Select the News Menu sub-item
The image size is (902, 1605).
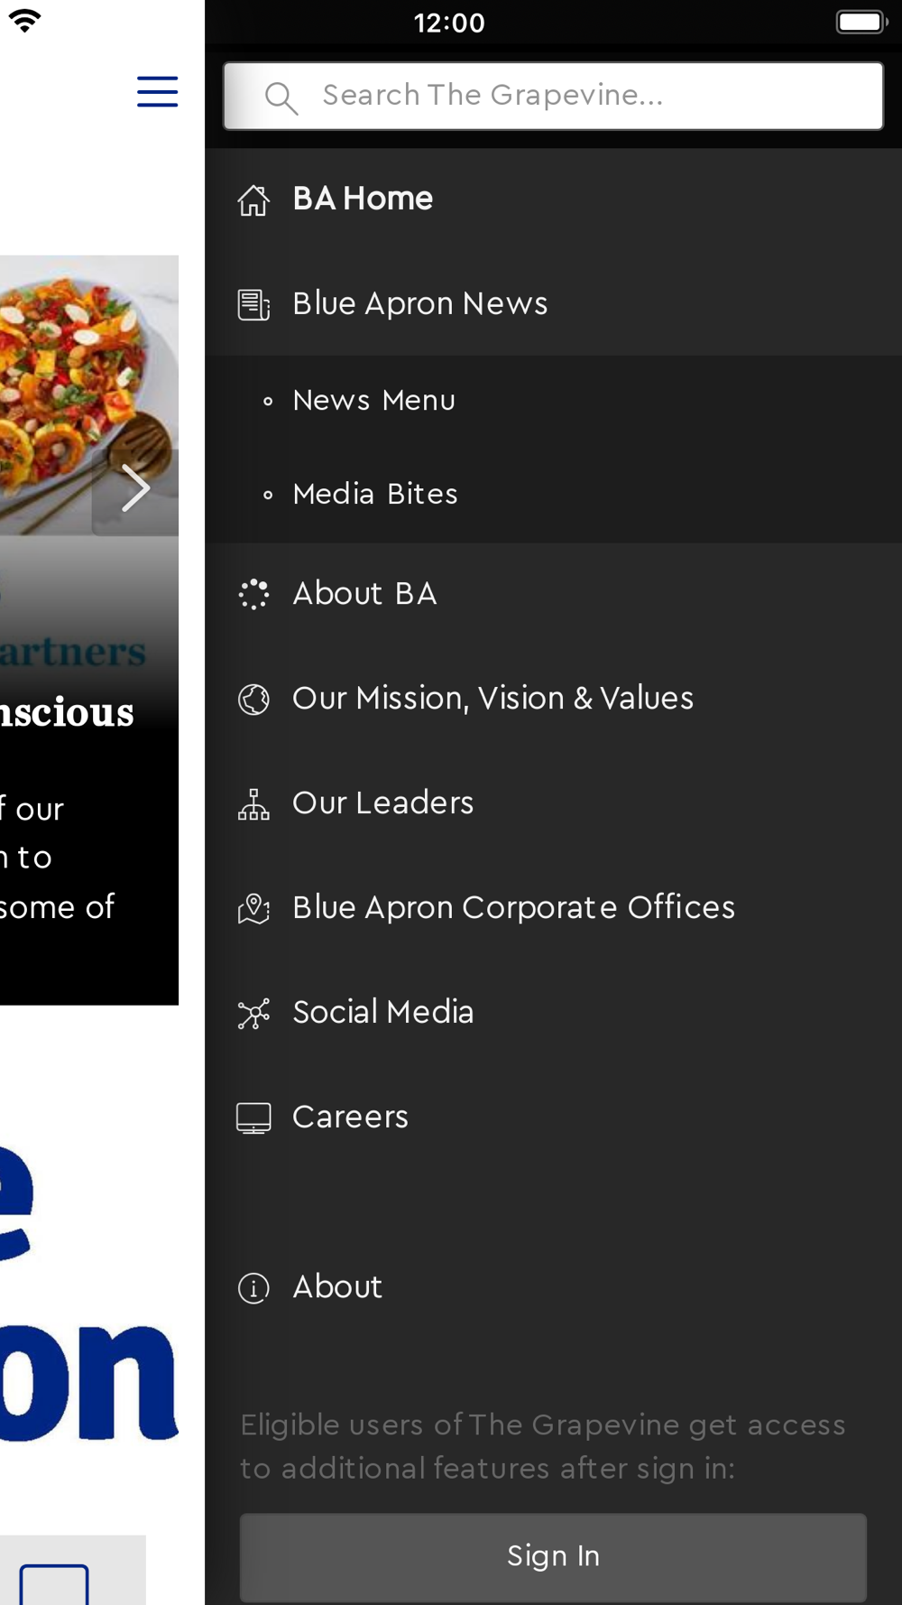pyautogui.click(x=553, y=401)
